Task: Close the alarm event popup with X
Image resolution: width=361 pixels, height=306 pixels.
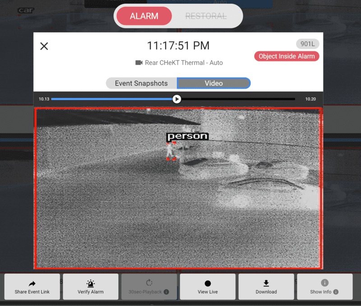Action: (x=44, y=46)
